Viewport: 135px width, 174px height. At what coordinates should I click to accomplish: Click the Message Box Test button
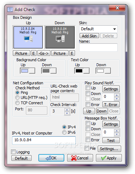click(x=111, y=141)
